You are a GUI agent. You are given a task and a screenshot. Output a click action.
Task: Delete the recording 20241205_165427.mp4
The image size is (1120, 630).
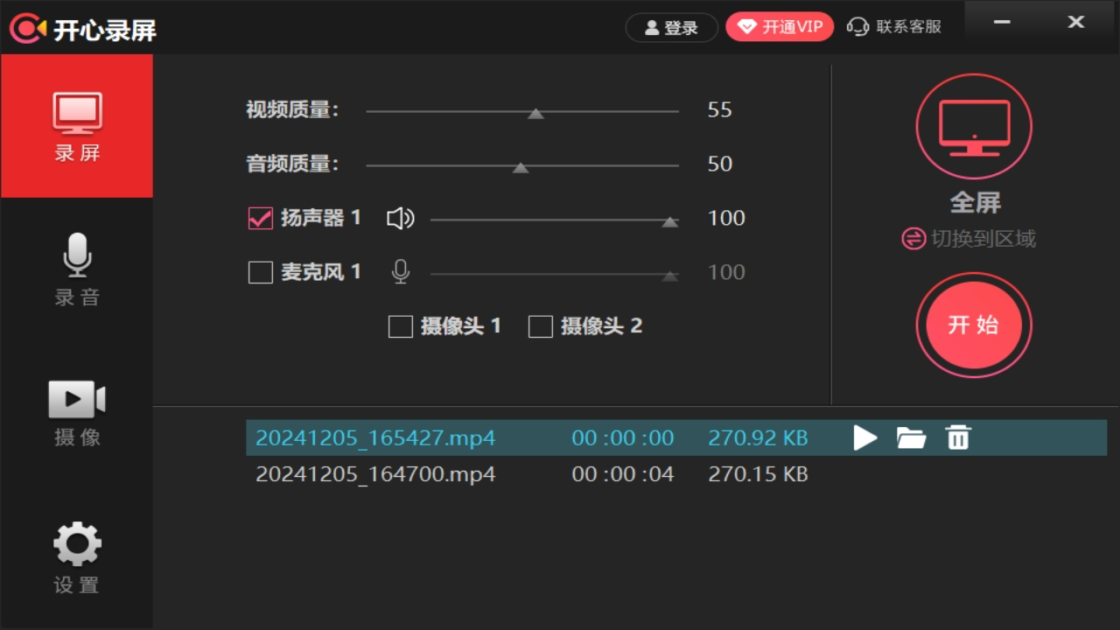[957, 437]
